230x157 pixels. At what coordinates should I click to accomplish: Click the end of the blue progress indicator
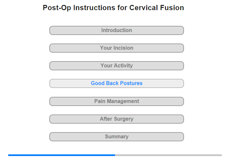tap(114, 155)
